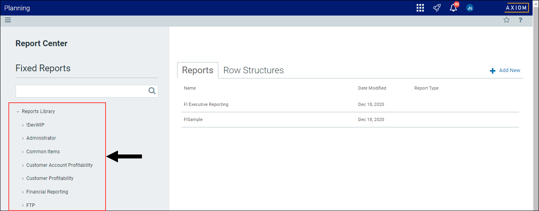The width and height of the screenshot is (539, 211).
Task: Expand the Administrator folder
Action: [x=23, y=139]
